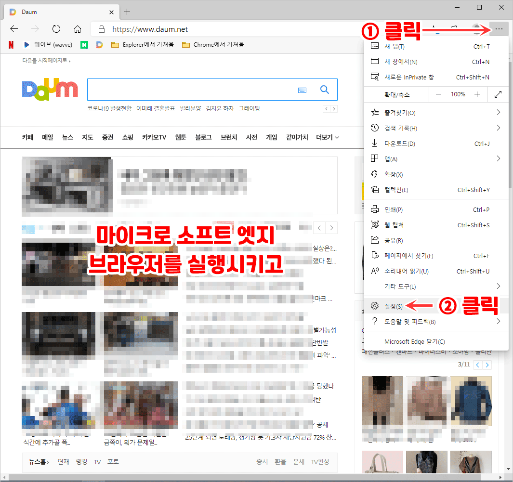
Task: Open 설정(S) settings
Action: point(436,306)
